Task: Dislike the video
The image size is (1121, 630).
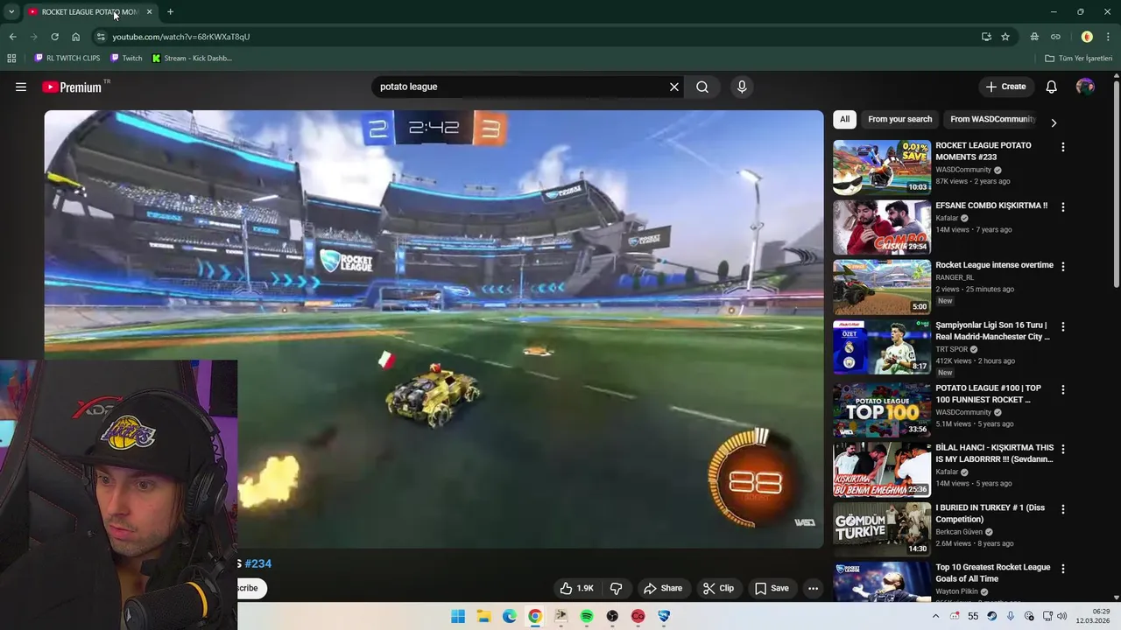Action: (617, 588)
